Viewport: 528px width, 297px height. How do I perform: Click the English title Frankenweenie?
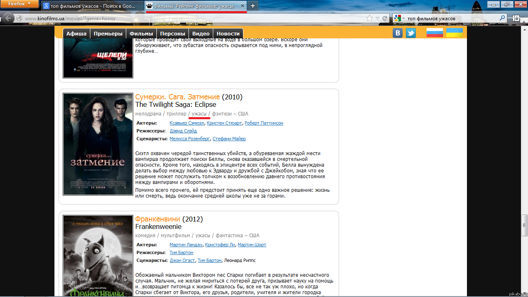pos(158,226)
